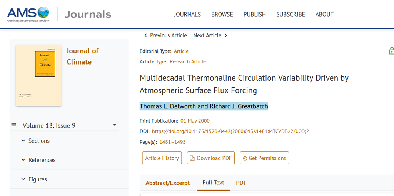This screenshot has width=394, height=196.
Task: Open the PUBLISH menu
Action: (x=255, y=14)
